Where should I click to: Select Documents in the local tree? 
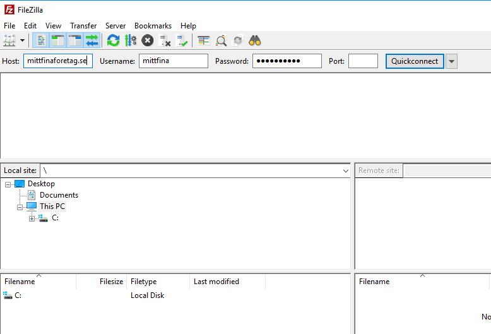(59, 195)
